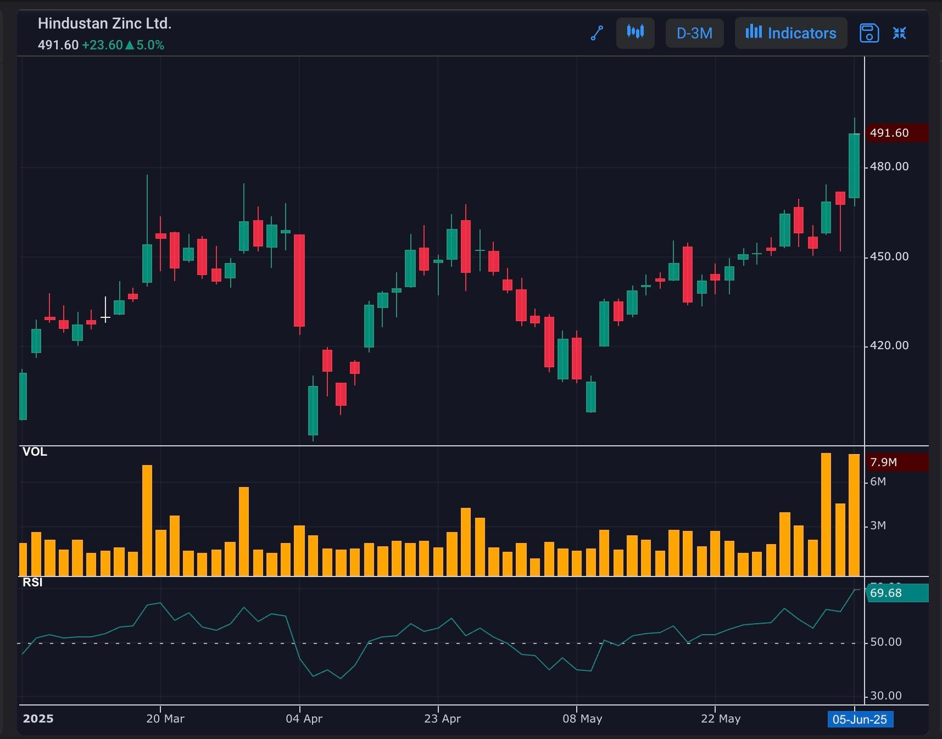Screen dimensions: 942x739
Task: Click the 22 May date label
Action: coord(721,719)
